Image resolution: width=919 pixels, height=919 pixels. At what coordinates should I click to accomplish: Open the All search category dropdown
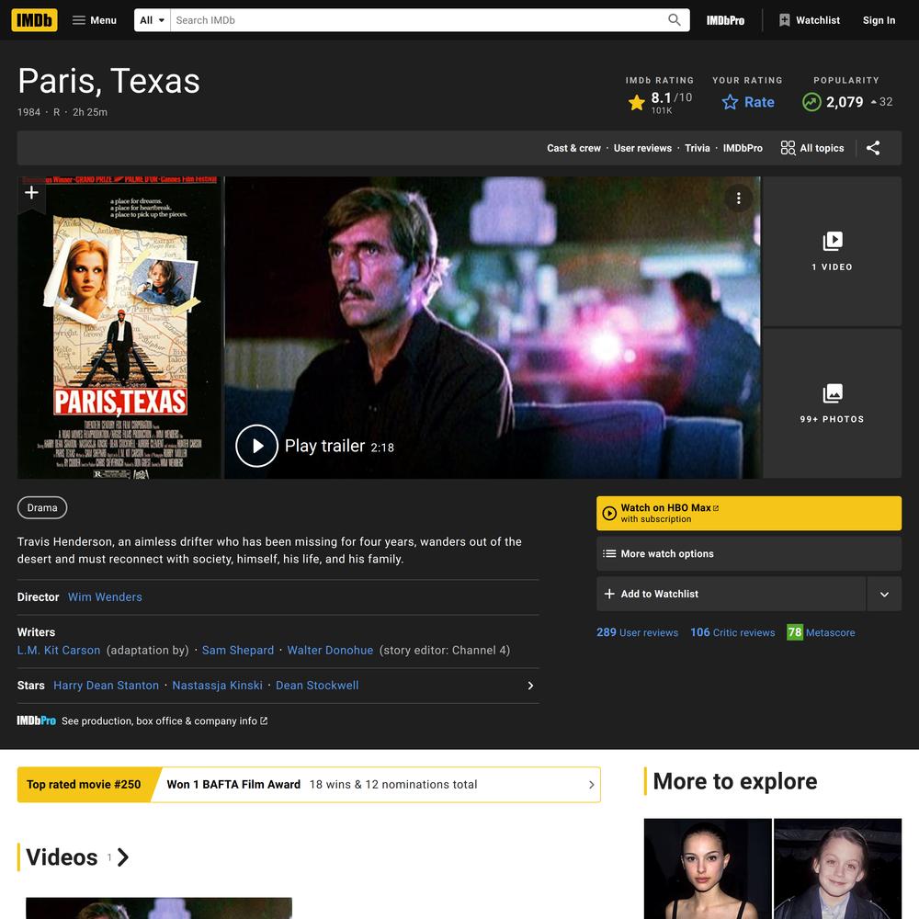(152, 20)
